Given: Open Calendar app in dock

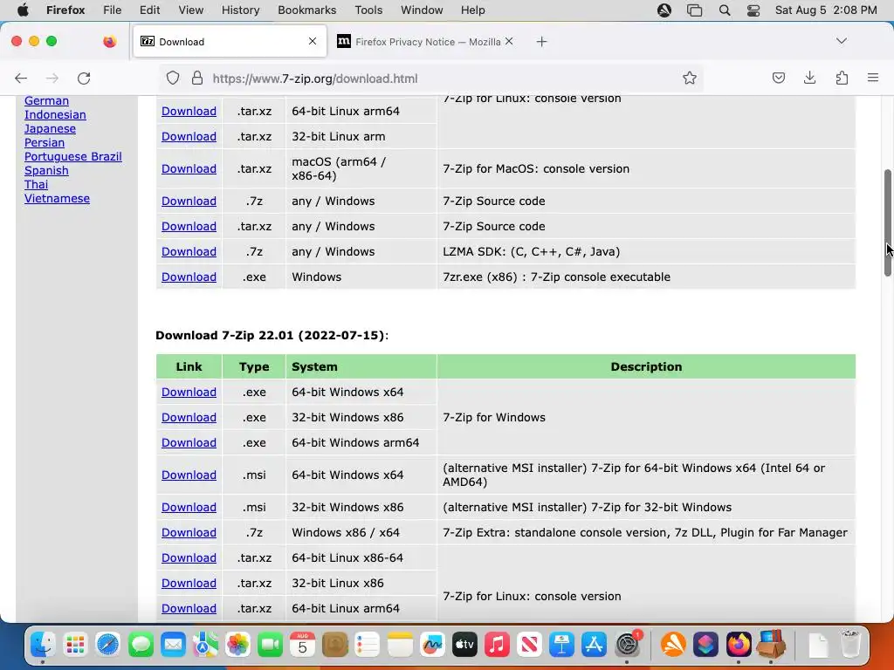Looking at the screenshot, I should tap(303, 645).
